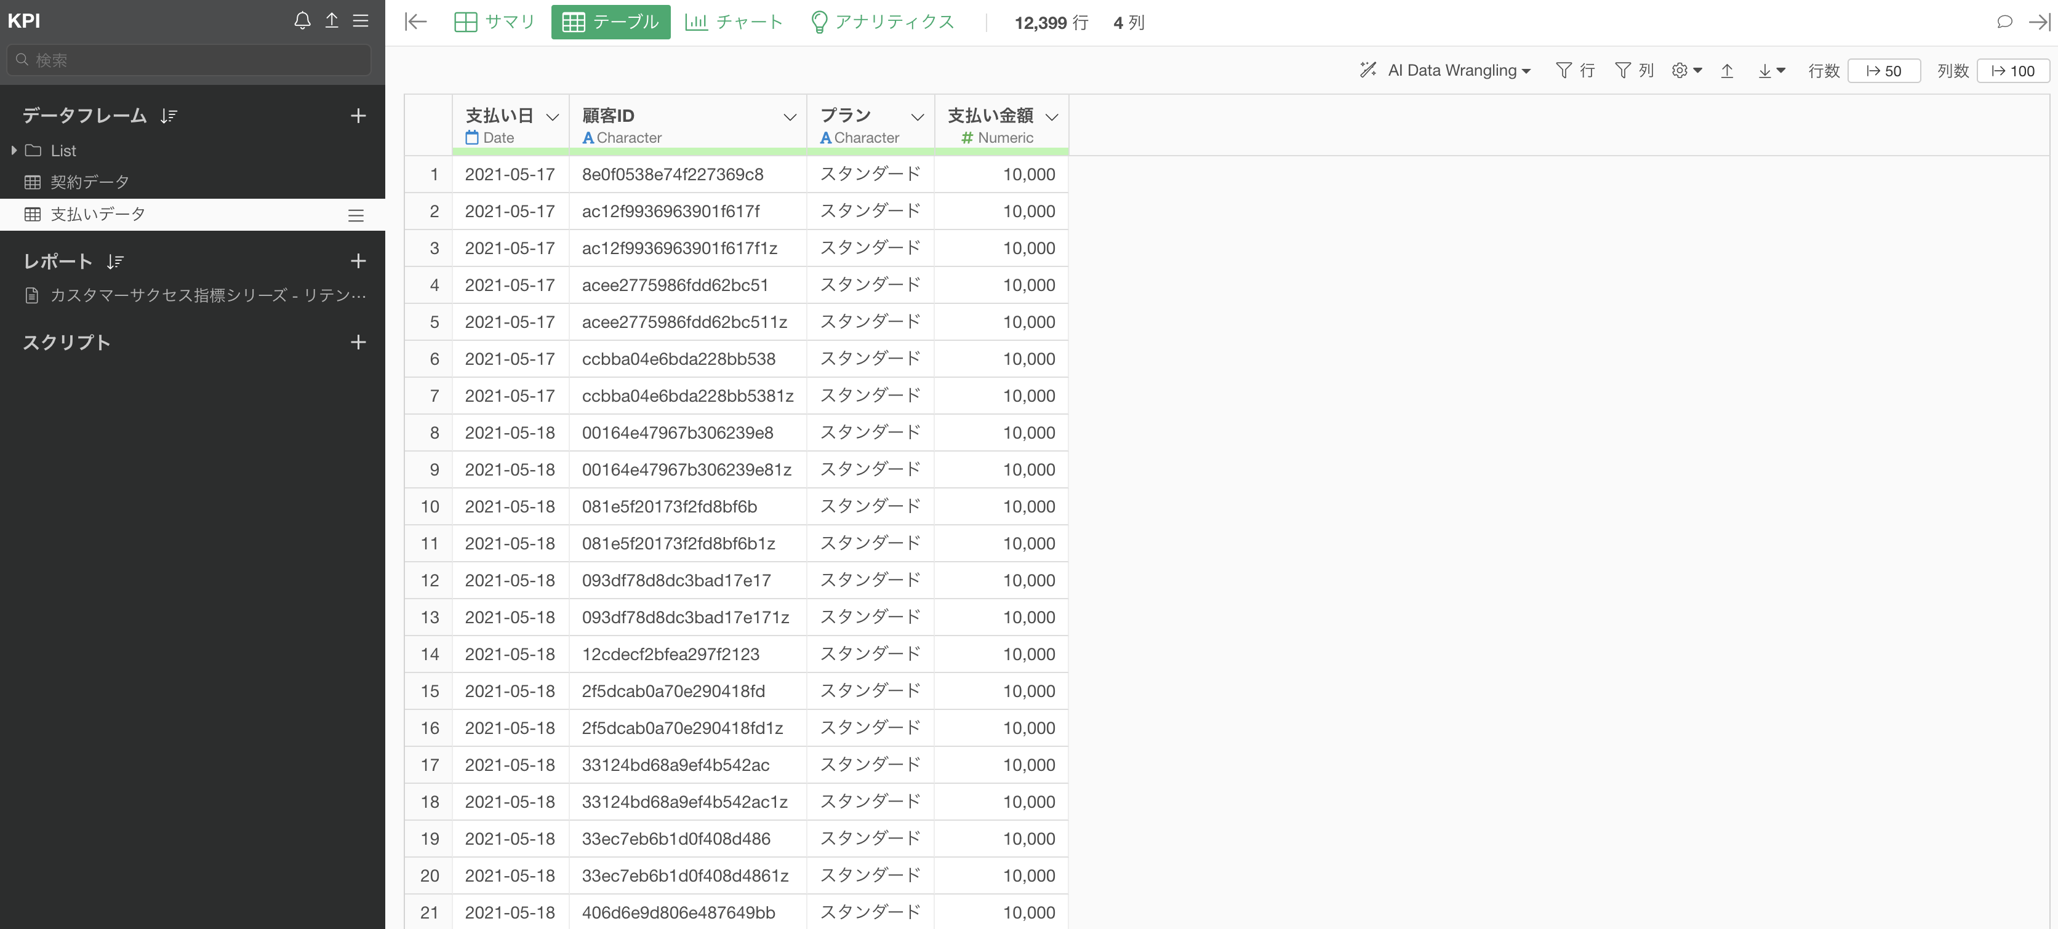Click the 12,399 行 row count
Viewport: 2058px width, 929px height.
1051,22
